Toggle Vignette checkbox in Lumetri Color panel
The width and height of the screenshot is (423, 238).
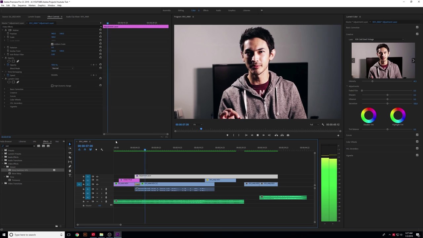(417, 155)
